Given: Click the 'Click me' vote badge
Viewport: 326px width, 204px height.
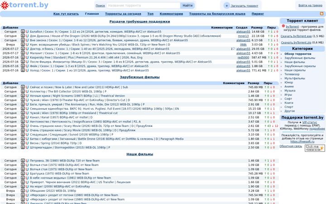Looking at the screenshot, I should (315, 148).
